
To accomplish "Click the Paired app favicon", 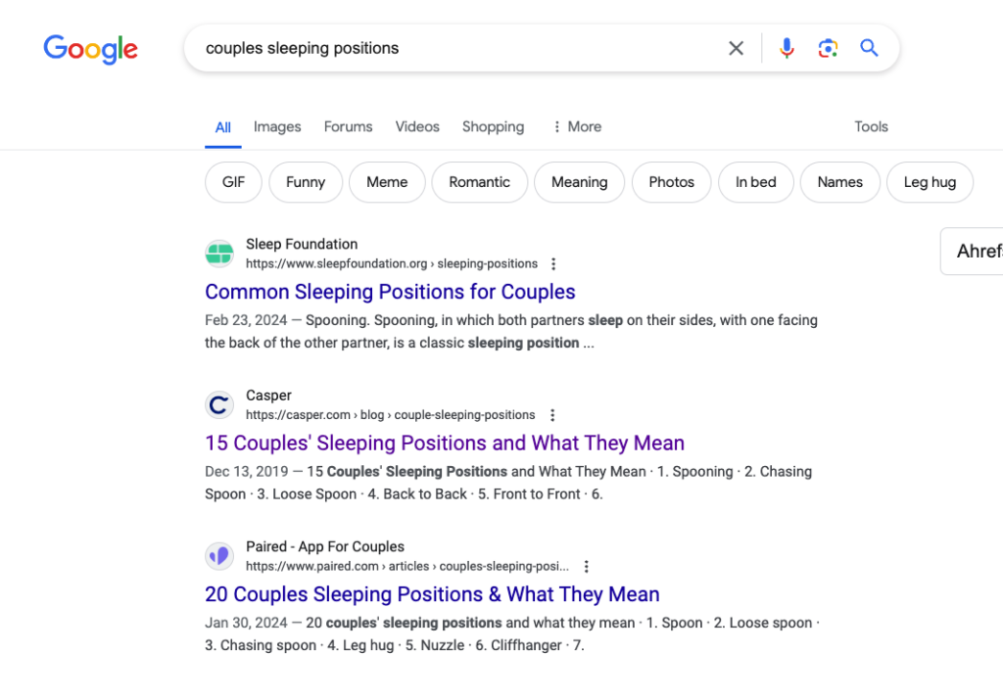I will pyautogui.click(x=219, y=556).
